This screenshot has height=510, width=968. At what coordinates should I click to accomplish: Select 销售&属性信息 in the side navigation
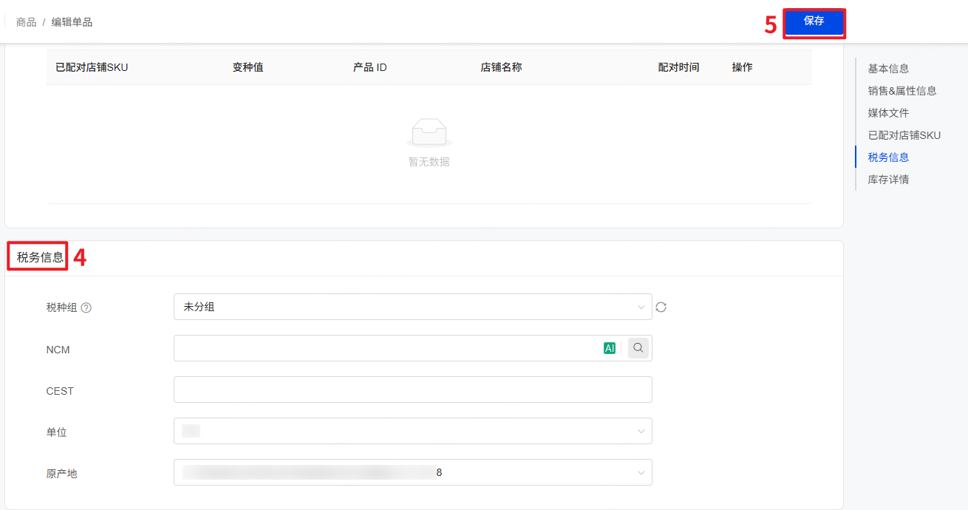(901, 91)
